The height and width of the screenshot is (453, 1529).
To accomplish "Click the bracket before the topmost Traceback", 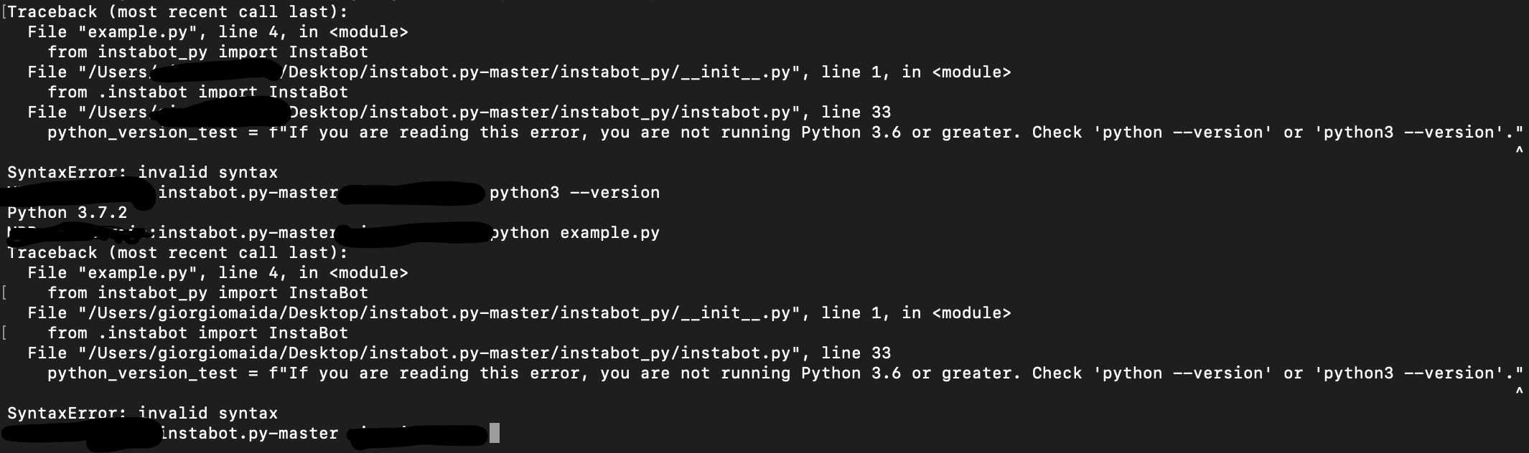I will (4, 11).
